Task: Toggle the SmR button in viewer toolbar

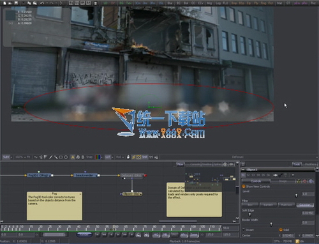Action: [x=144, y=157]
